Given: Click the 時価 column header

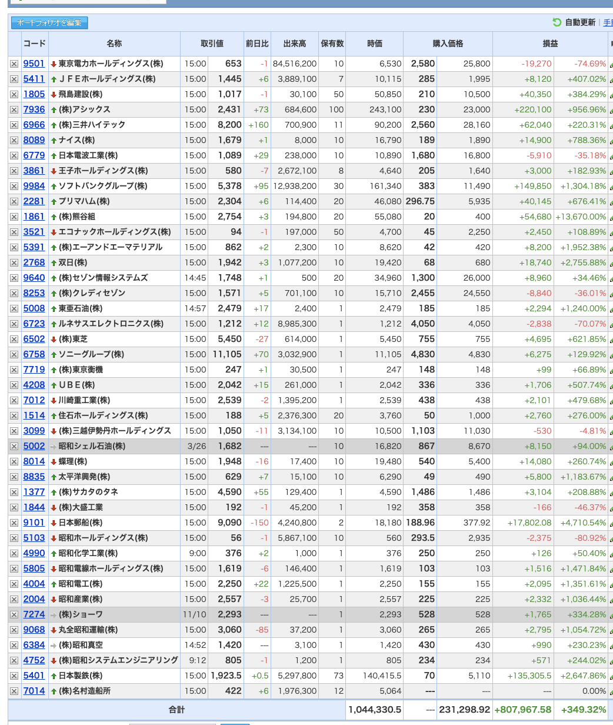Looking at the screenshot, I should click(x=374, y=44).
